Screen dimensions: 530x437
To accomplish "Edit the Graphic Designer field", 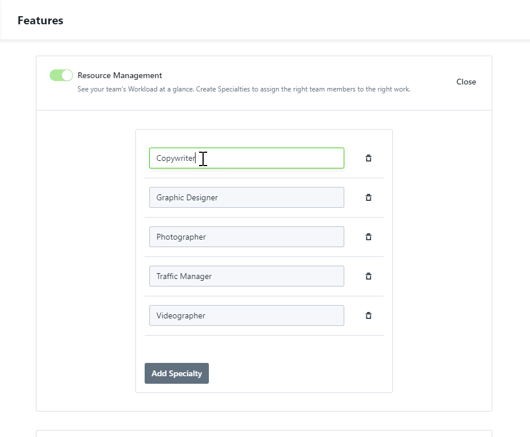I will (246, 197).
